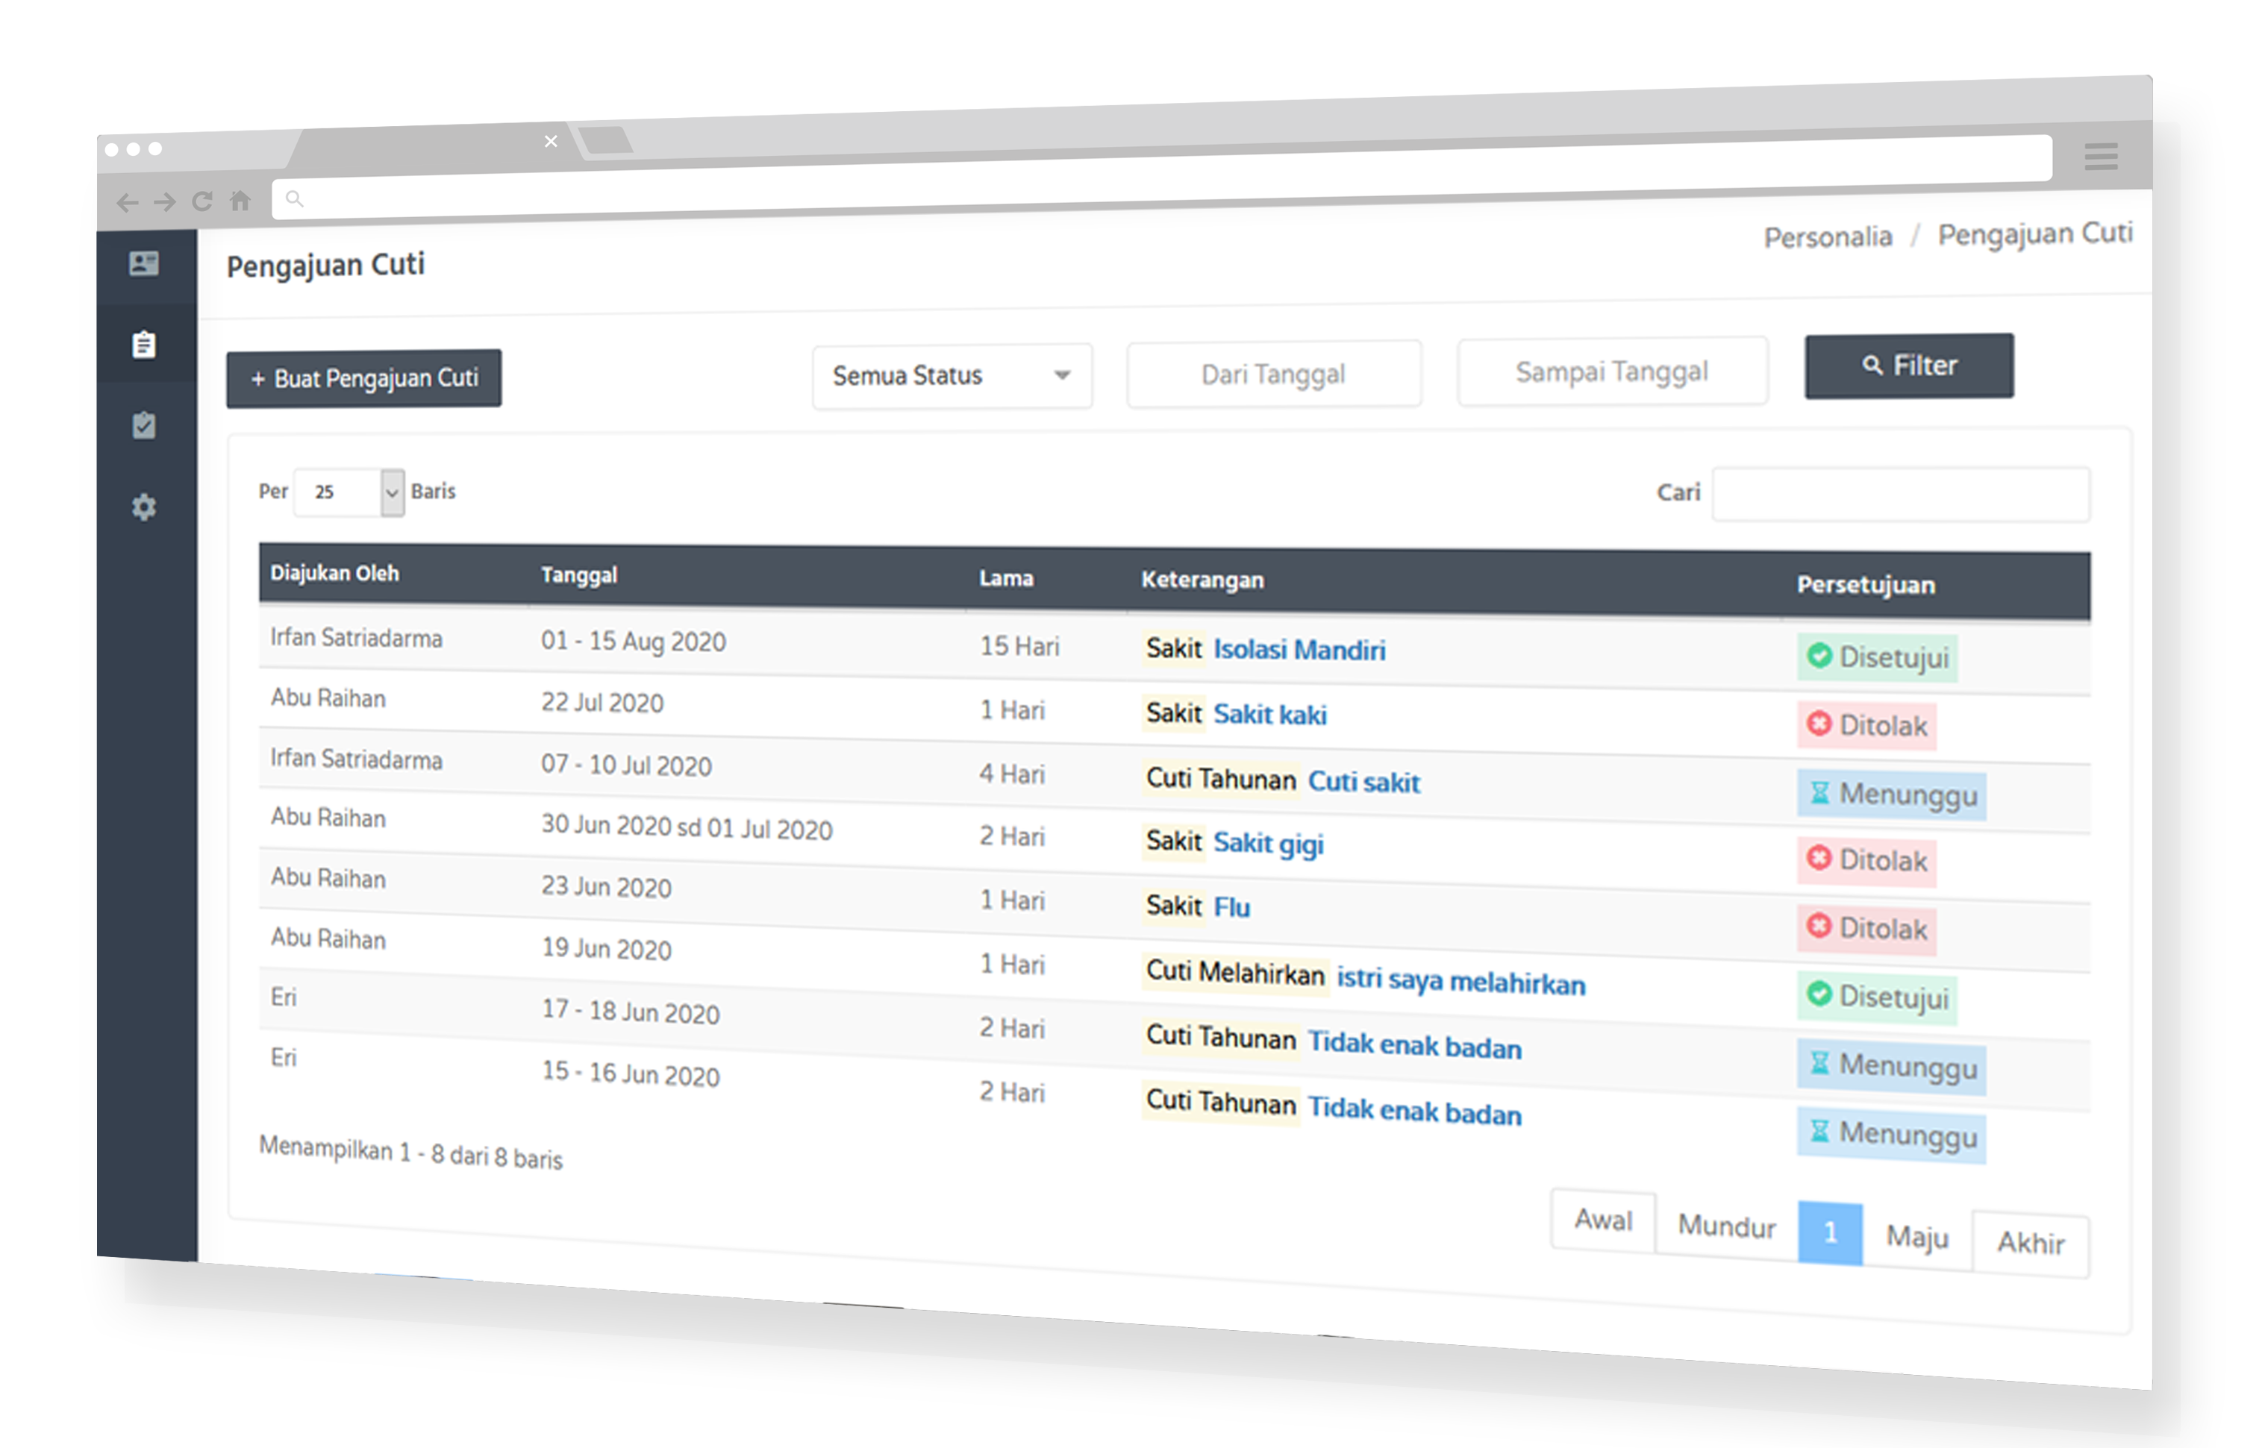Click the browser forward arrow

point(165,202)
